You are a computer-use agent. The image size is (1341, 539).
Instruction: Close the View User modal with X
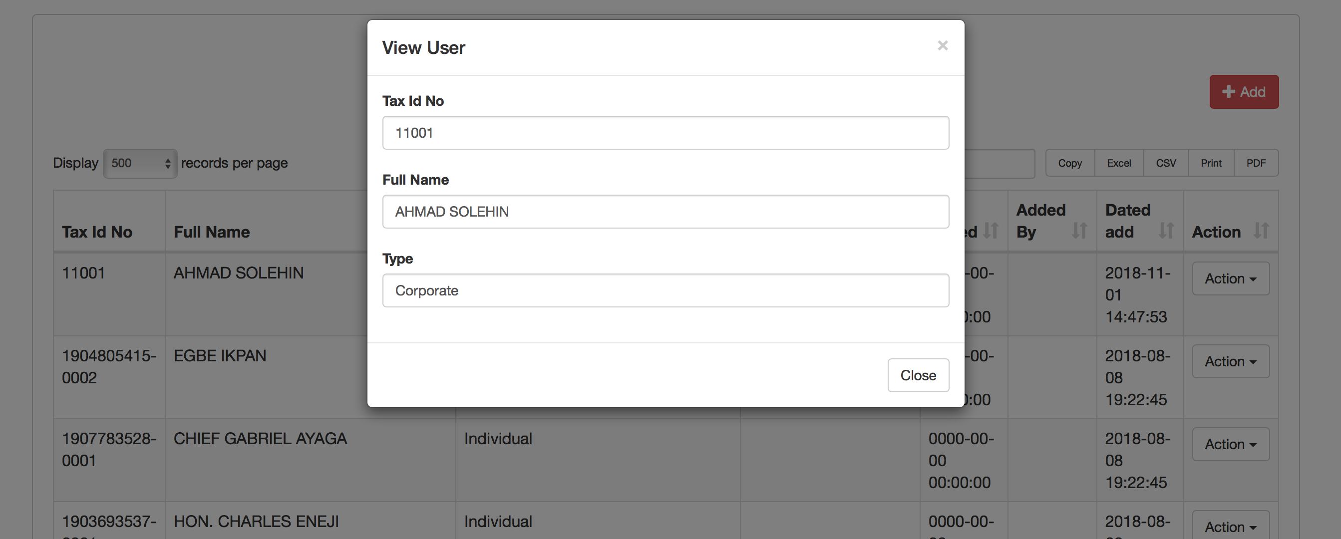click(x=942, y=46)
